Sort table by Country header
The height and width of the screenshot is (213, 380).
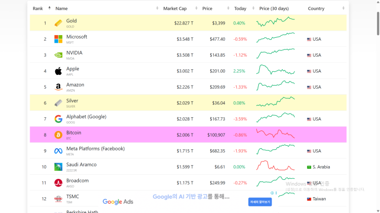317,9
